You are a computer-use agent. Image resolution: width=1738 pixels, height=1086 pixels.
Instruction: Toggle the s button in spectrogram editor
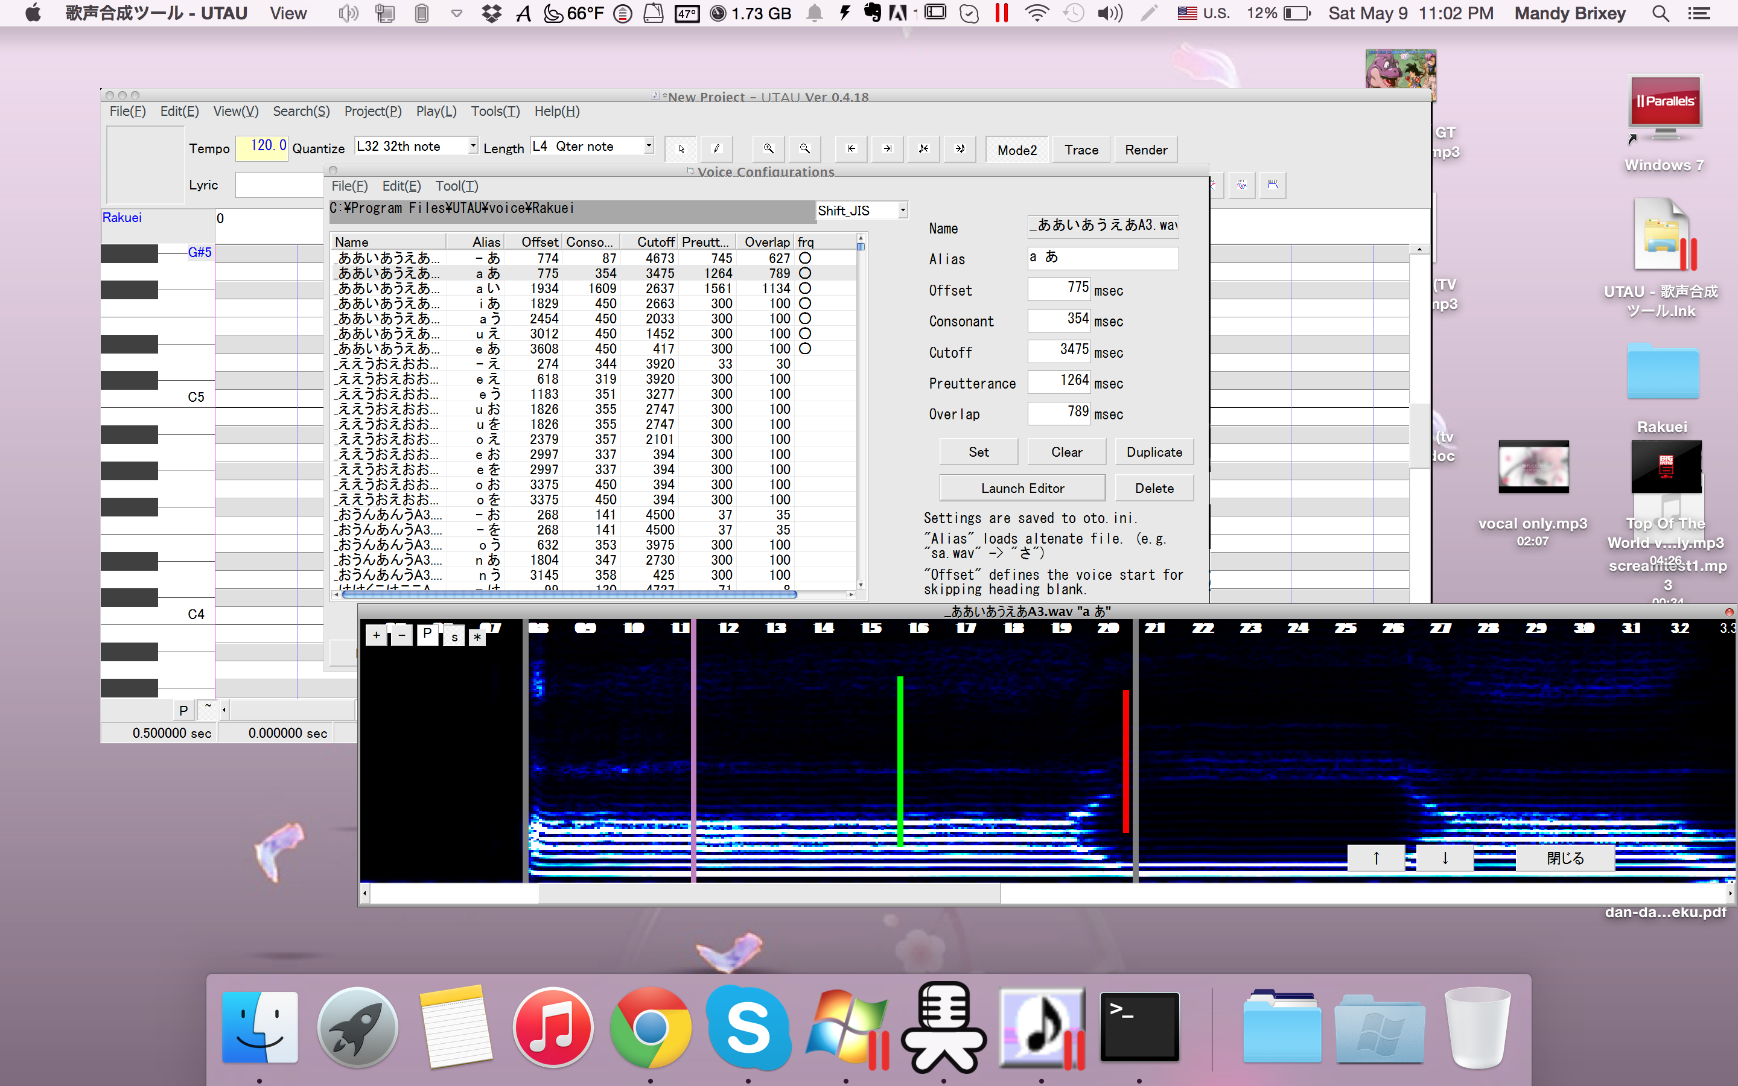coord(454,637)
